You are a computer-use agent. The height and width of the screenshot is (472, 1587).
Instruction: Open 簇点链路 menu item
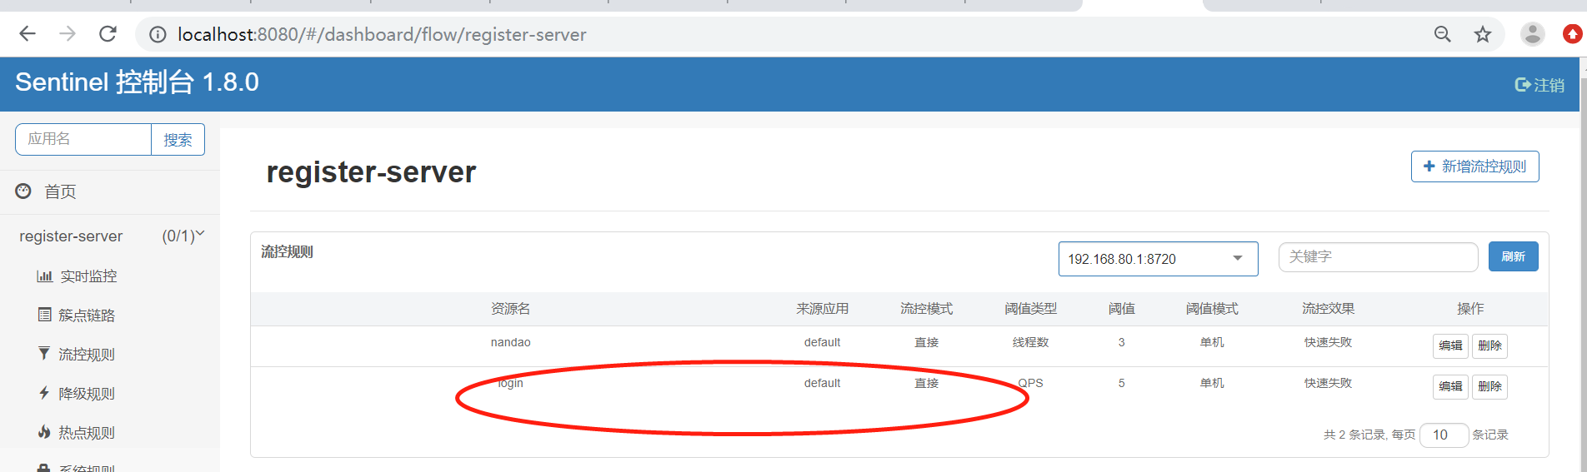tap(87, 315)
